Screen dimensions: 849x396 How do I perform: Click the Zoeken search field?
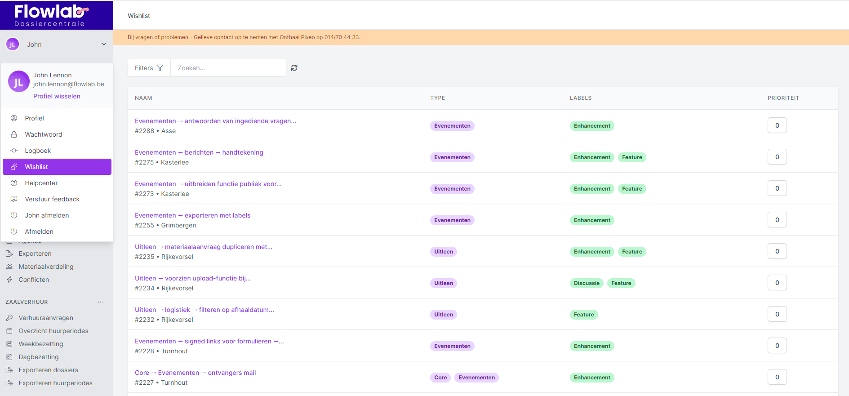coord(228,68)
